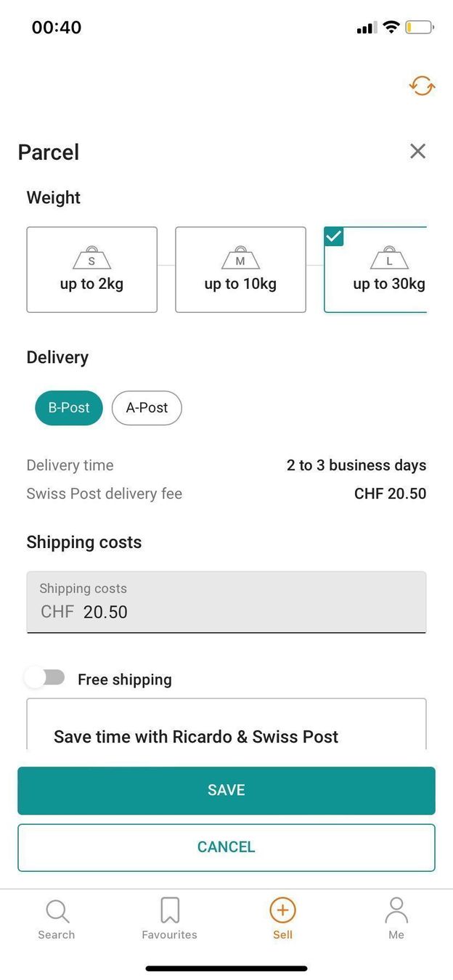
Task: Select B-Post delivery option
Action: click(69, 408)
